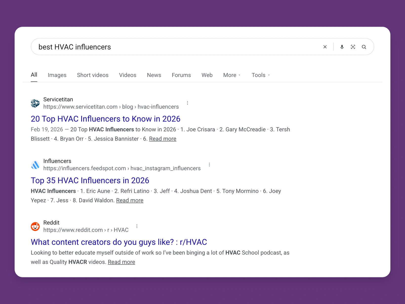Screen dimensions: 405x304
Task: Expand the More dropdown
Action: (232, 75)
